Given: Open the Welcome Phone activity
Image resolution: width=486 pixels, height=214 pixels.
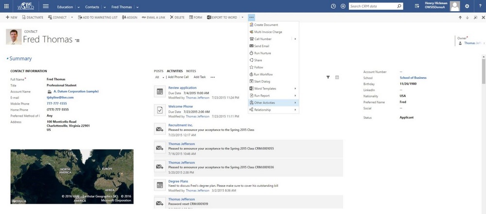Looking at the screenshot, I should (x=180, y=107).
